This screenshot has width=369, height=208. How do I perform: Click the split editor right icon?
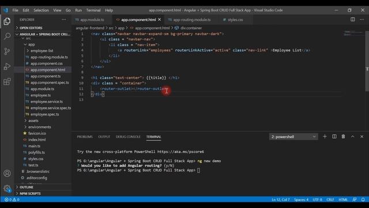pyautogui.click(x=352, y=20)
